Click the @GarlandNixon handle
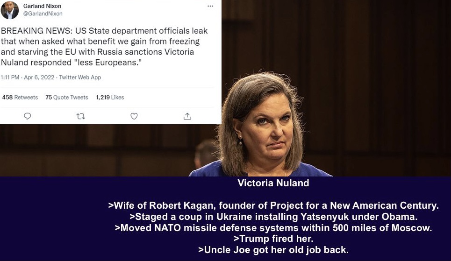Viewport: 451px width, 261px height. 43,14
